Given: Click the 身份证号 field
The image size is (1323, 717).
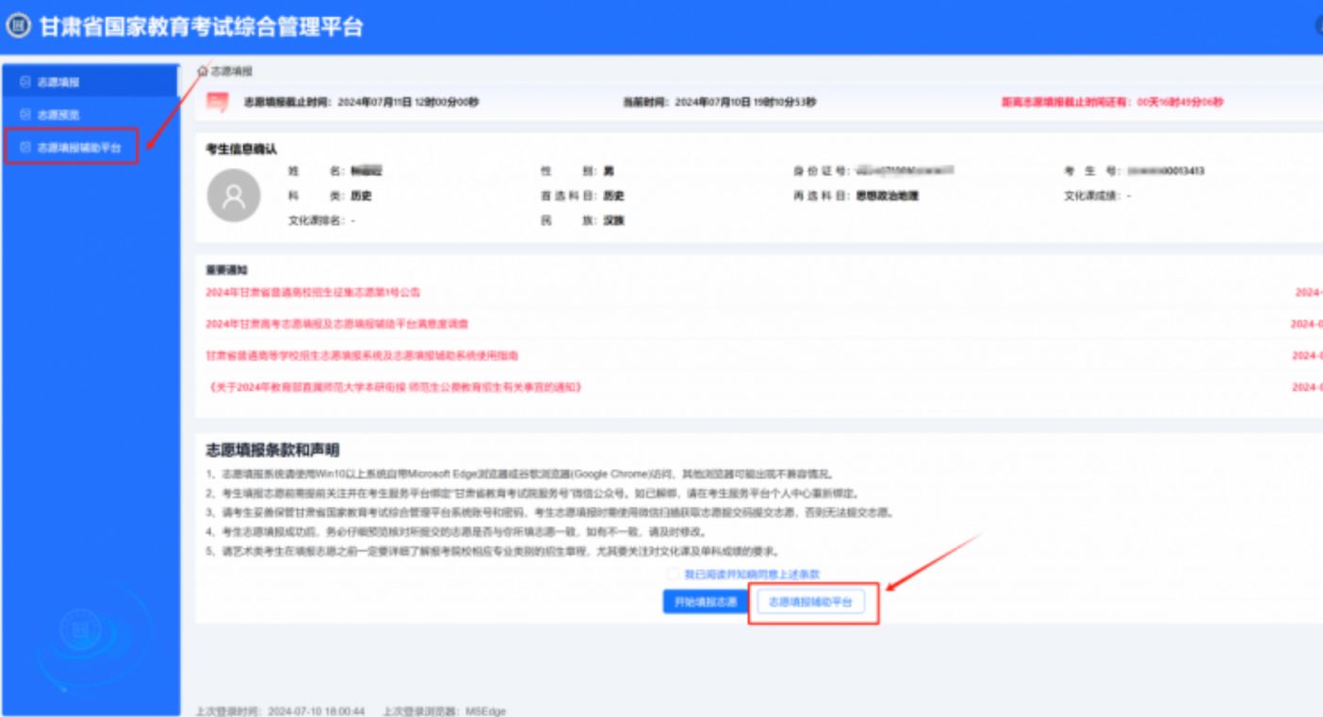Looking at the screenshot, I should pyautogui.click(x=874, y=171).
